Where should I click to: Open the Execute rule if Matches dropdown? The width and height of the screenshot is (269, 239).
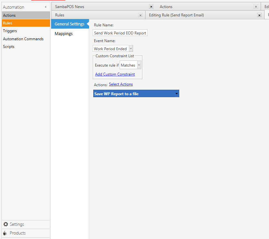[x=139, y=65]
